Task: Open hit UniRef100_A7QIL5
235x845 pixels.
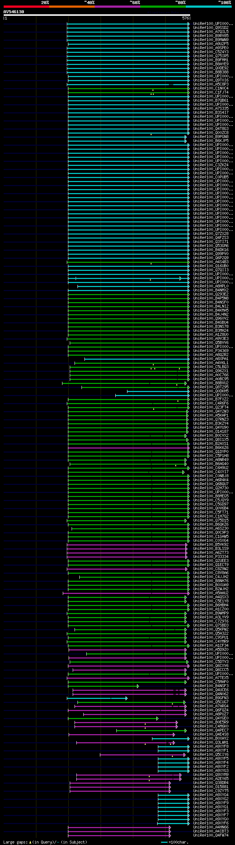Action: tap(211, 32)
